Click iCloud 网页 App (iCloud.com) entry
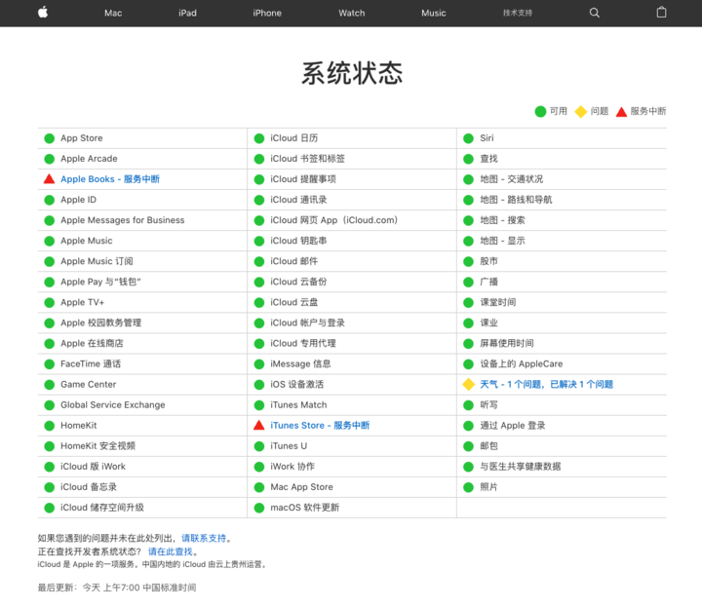702x608 pixels. point(334,220)
